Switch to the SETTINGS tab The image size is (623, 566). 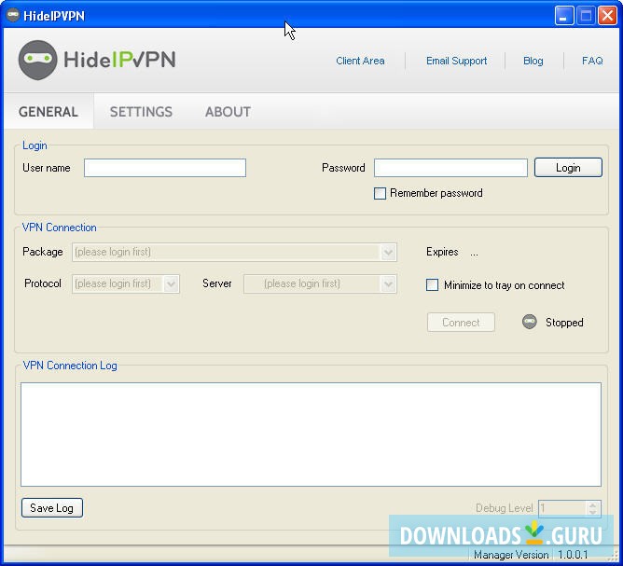coord(141,112)
